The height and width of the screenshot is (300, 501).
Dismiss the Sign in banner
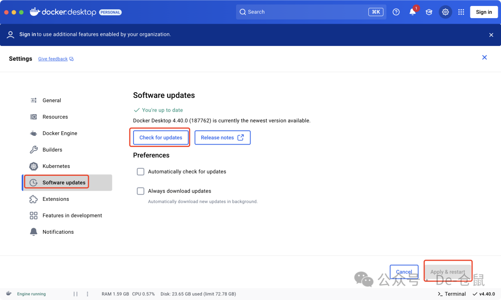(491, 35)
